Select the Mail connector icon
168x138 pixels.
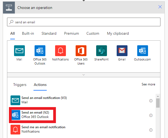coord(19,51)
